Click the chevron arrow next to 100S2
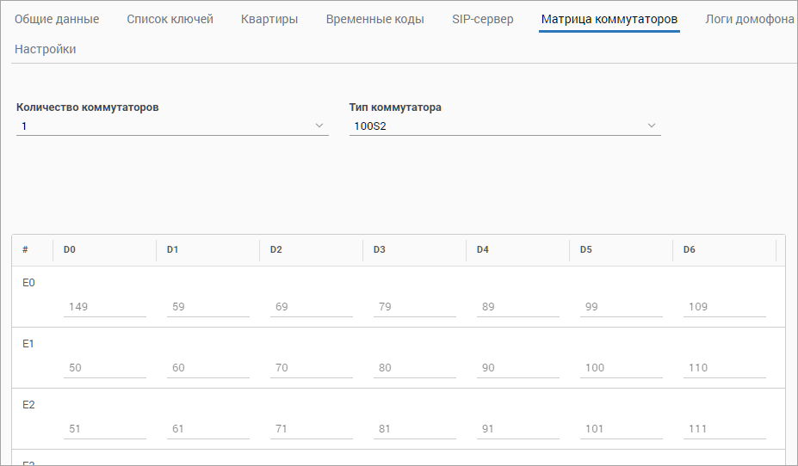Screen dimensions: 798x466 pos(652,126)
